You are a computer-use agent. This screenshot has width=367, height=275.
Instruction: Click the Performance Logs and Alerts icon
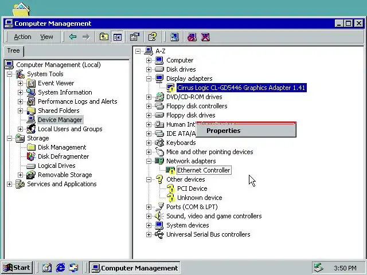pyautogui.click(x=31, y=101)
